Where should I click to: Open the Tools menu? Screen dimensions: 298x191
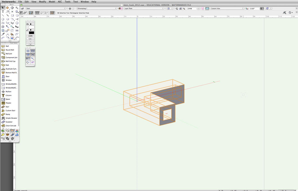point(67,1)
